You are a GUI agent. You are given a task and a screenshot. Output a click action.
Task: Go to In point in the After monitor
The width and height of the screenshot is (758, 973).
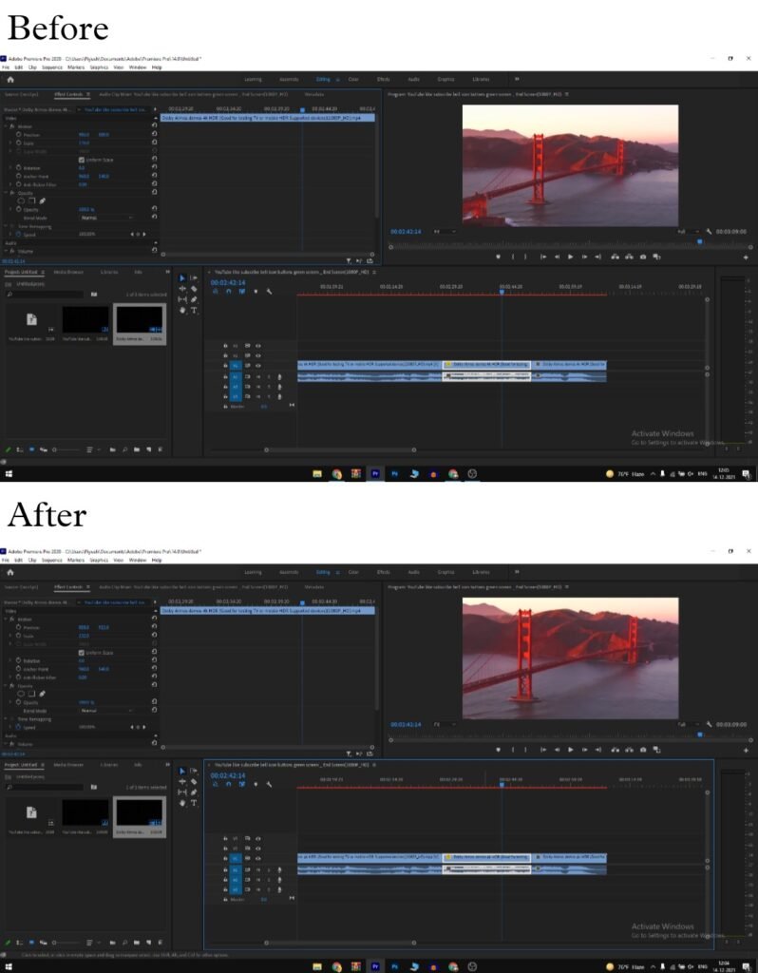542,750
